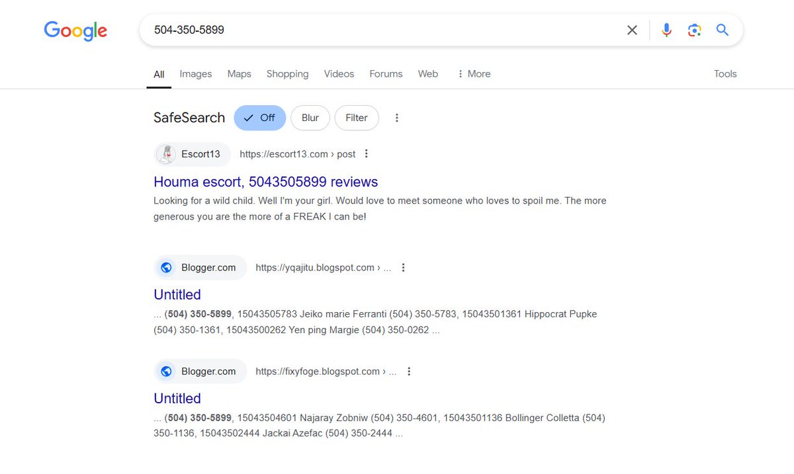Click the yqajitu.blogspot.com URL

click(324, 268)
